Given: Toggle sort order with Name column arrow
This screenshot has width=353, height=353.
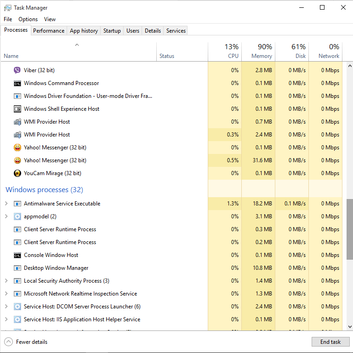Looking at the screenshot, I should 77,45.
